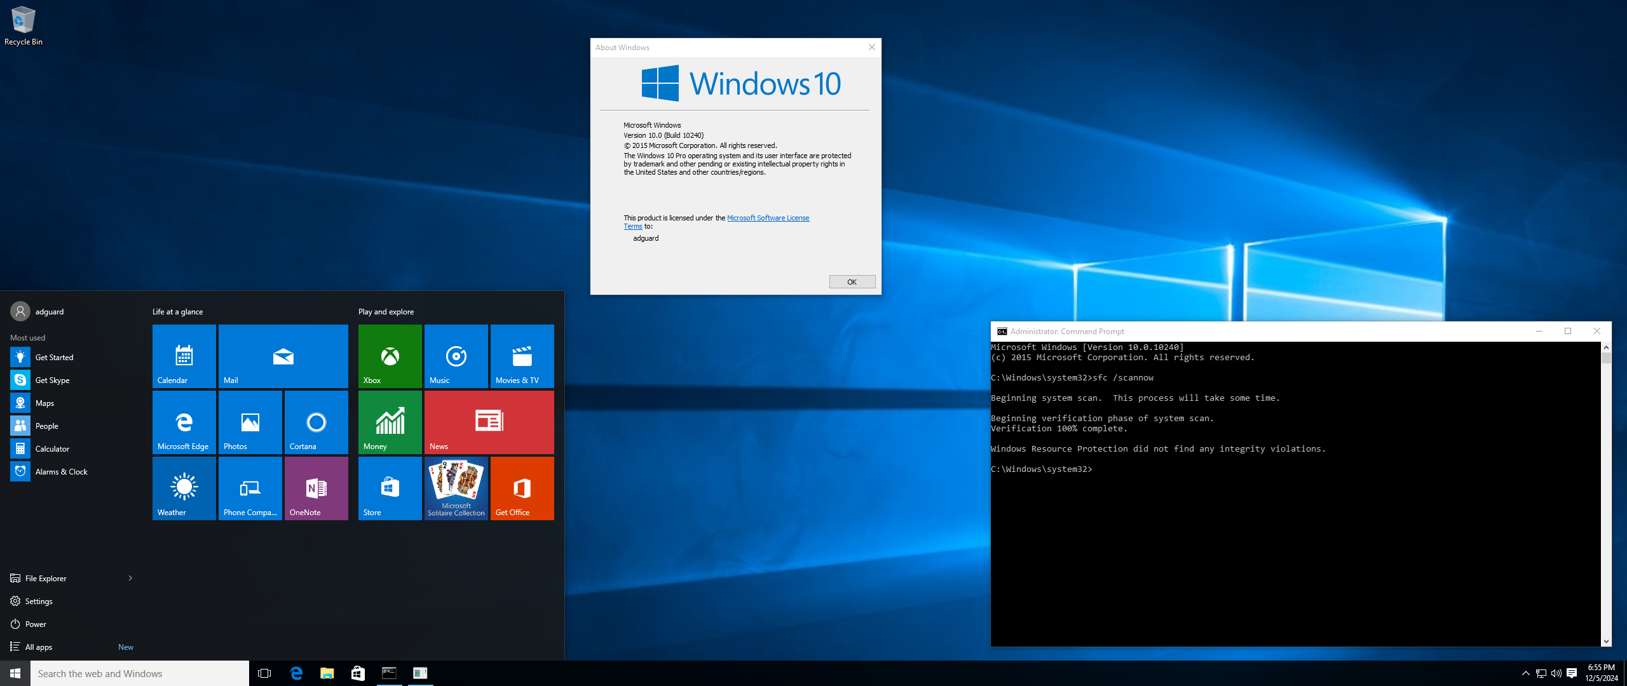
Task: Open Microsoft Solitaire Collection tile
Action: click(x=456, y=488)
